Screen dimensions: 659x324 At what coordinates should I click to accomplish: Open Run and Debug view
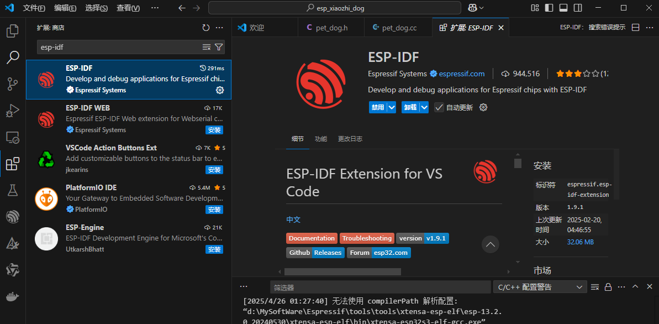point(13,110)
